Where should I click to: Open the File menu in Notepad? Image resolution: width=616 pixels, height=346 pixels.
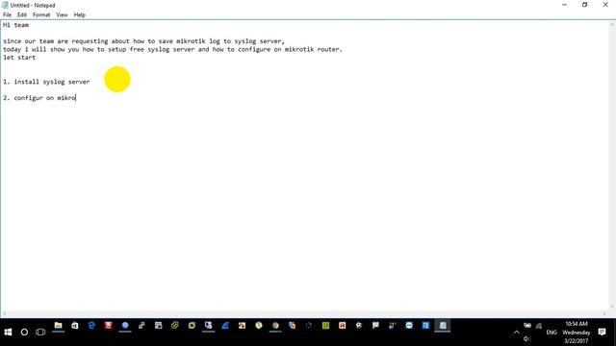[7, 15]
